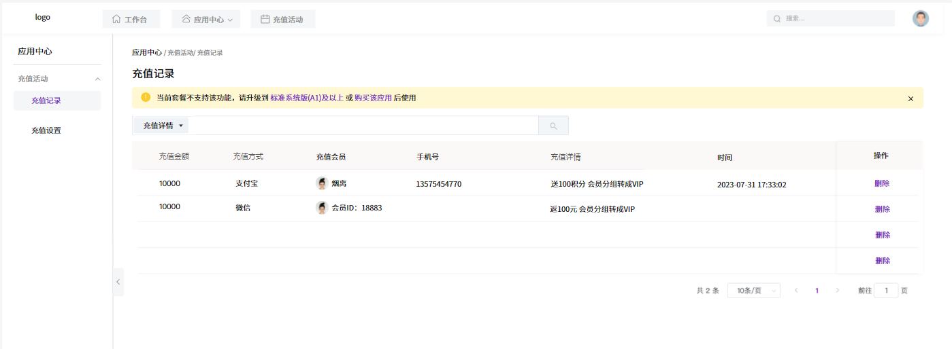The width and height of the screenshot is (952, 349).
Task: Go to the next page arrow in pagination
Action: (x=837, y=291)
